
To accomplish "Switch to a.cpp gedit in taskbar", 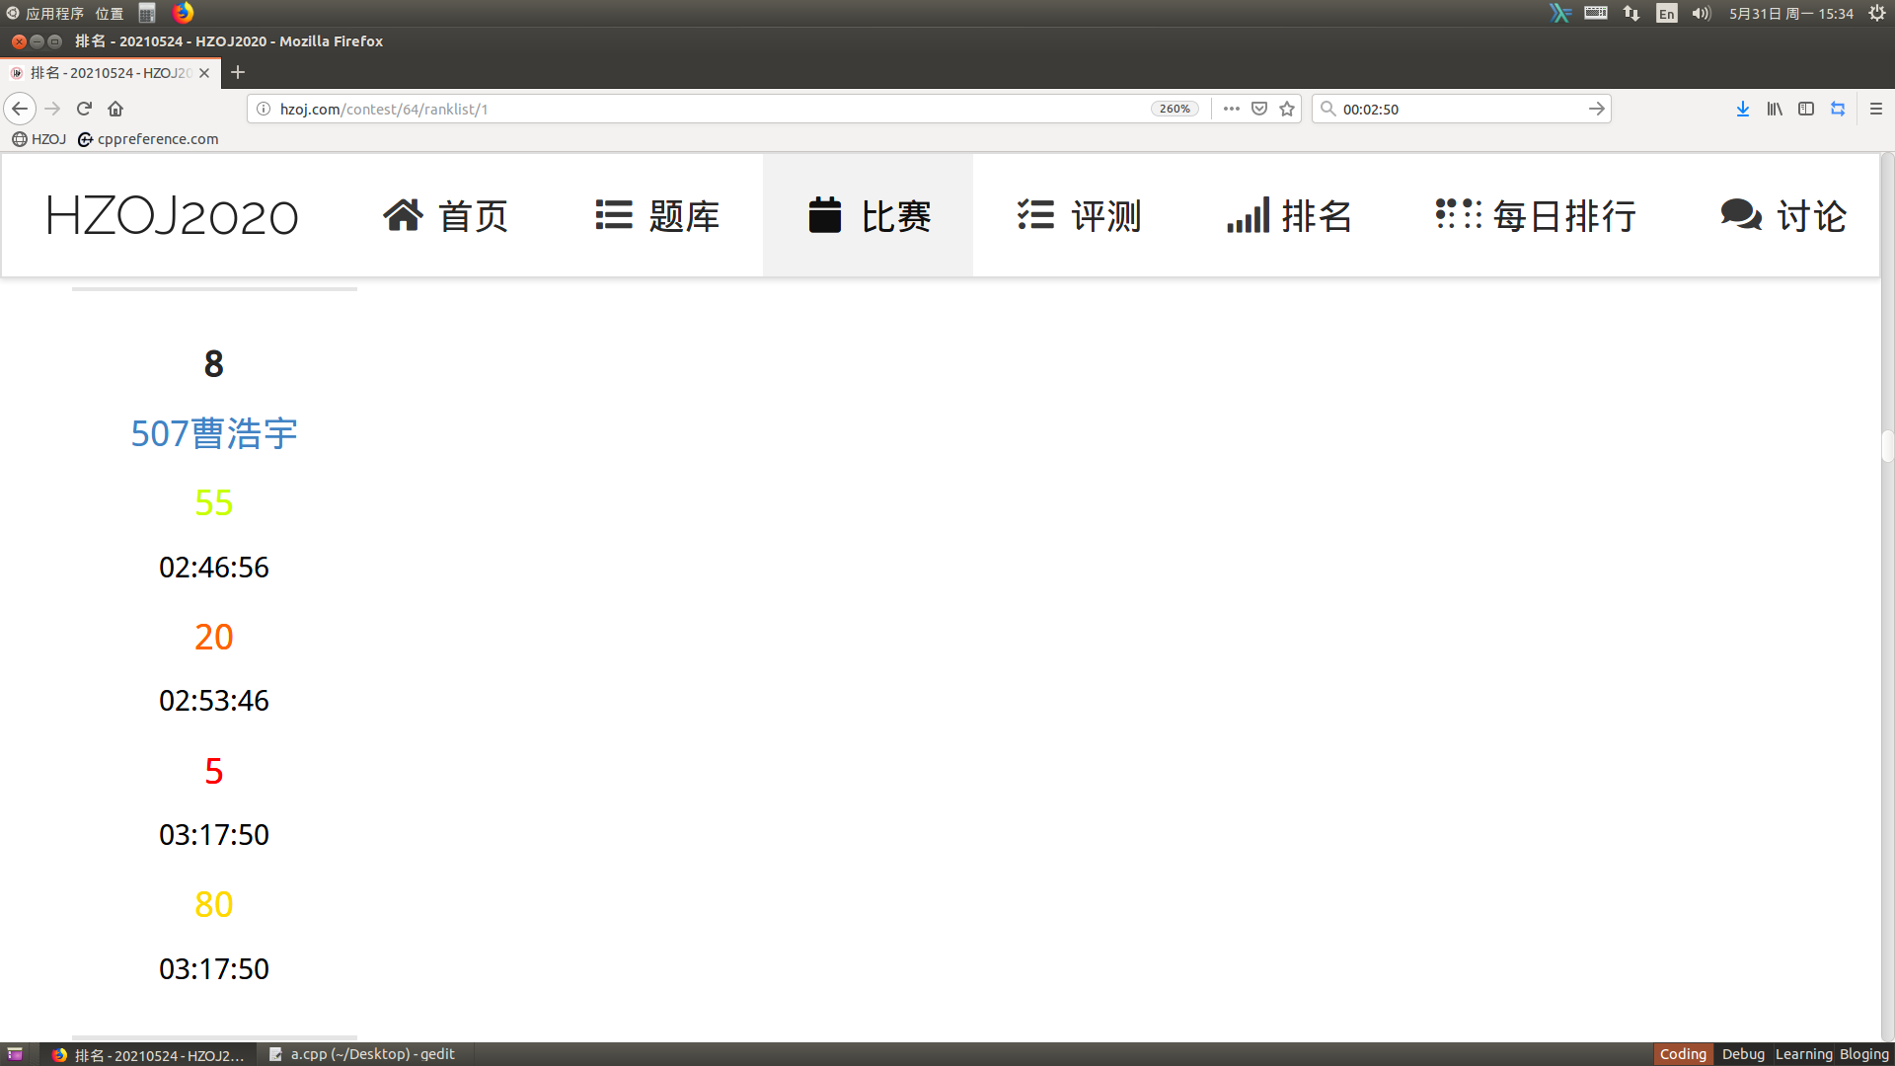I will pos(362,1054).
